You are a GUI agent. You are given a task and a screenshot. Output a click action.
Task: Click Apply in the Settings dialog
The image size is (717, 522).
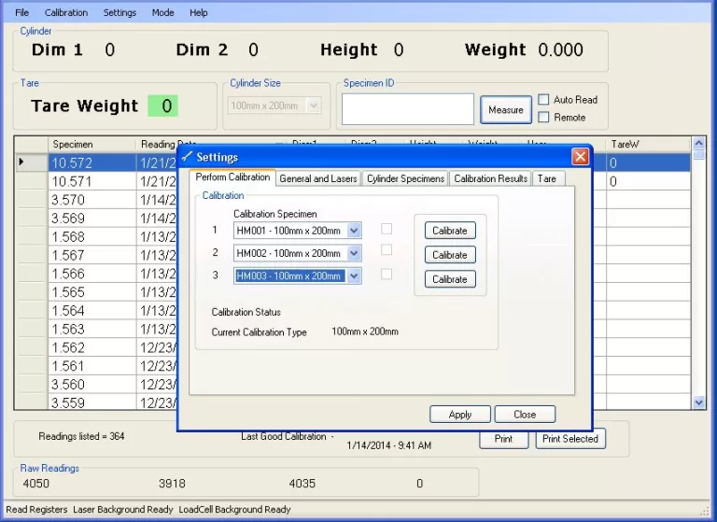[460, 415]
